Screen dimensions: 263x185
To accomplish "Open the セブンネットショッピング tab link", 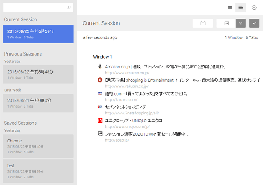I will tap(125, 107).
